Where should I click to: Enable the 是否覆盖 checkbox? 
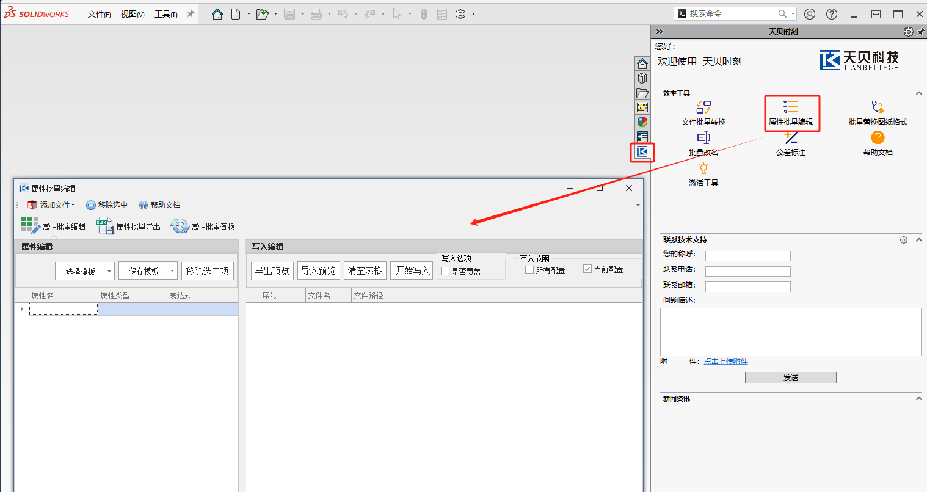(445, 271)
